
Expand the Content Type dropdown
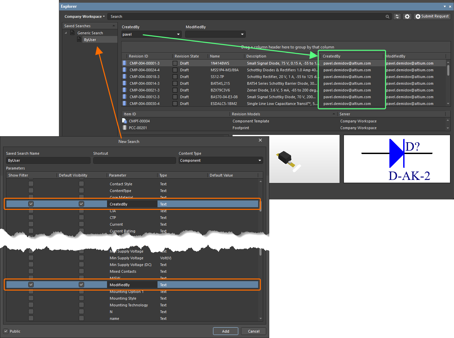(x=259, y=160)
